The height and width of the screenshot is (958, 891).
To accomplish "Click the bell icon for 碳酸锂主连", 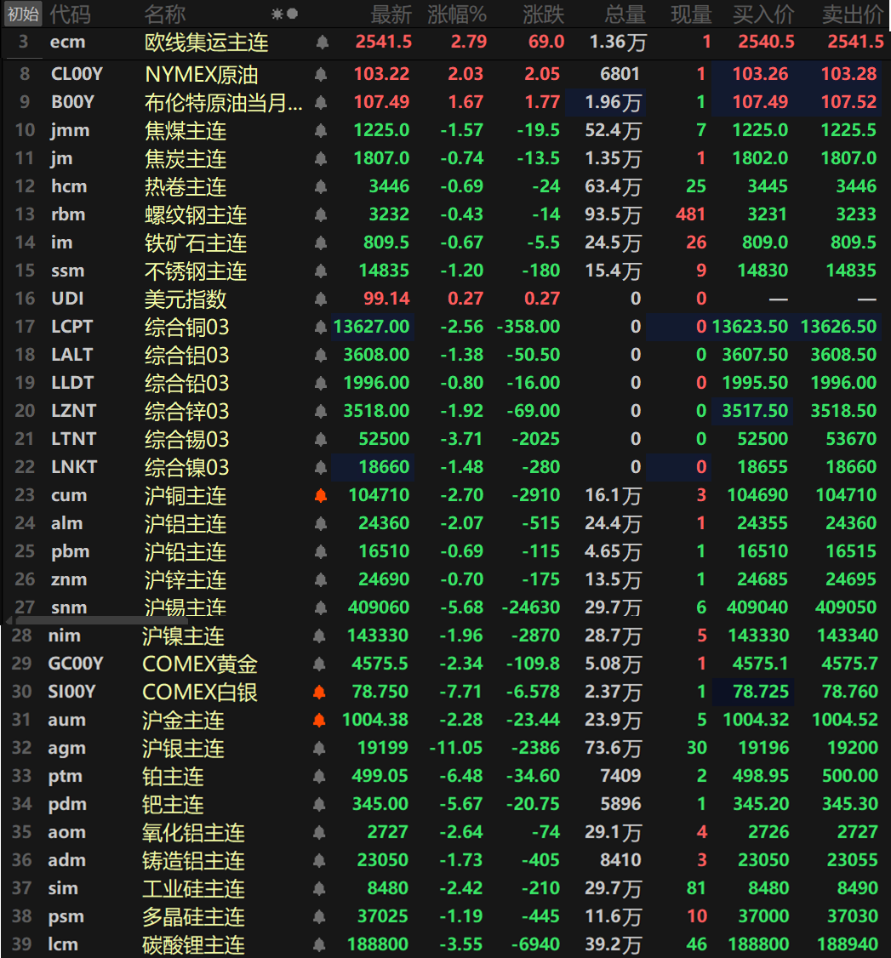I will (318, 945).
